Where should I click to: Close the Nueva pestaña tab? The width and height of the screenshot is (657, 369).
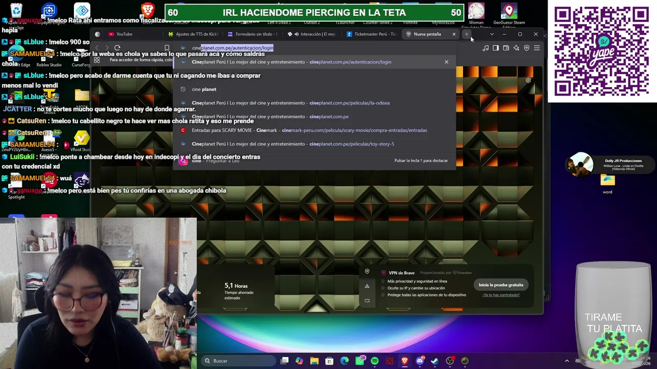(454, 34)
